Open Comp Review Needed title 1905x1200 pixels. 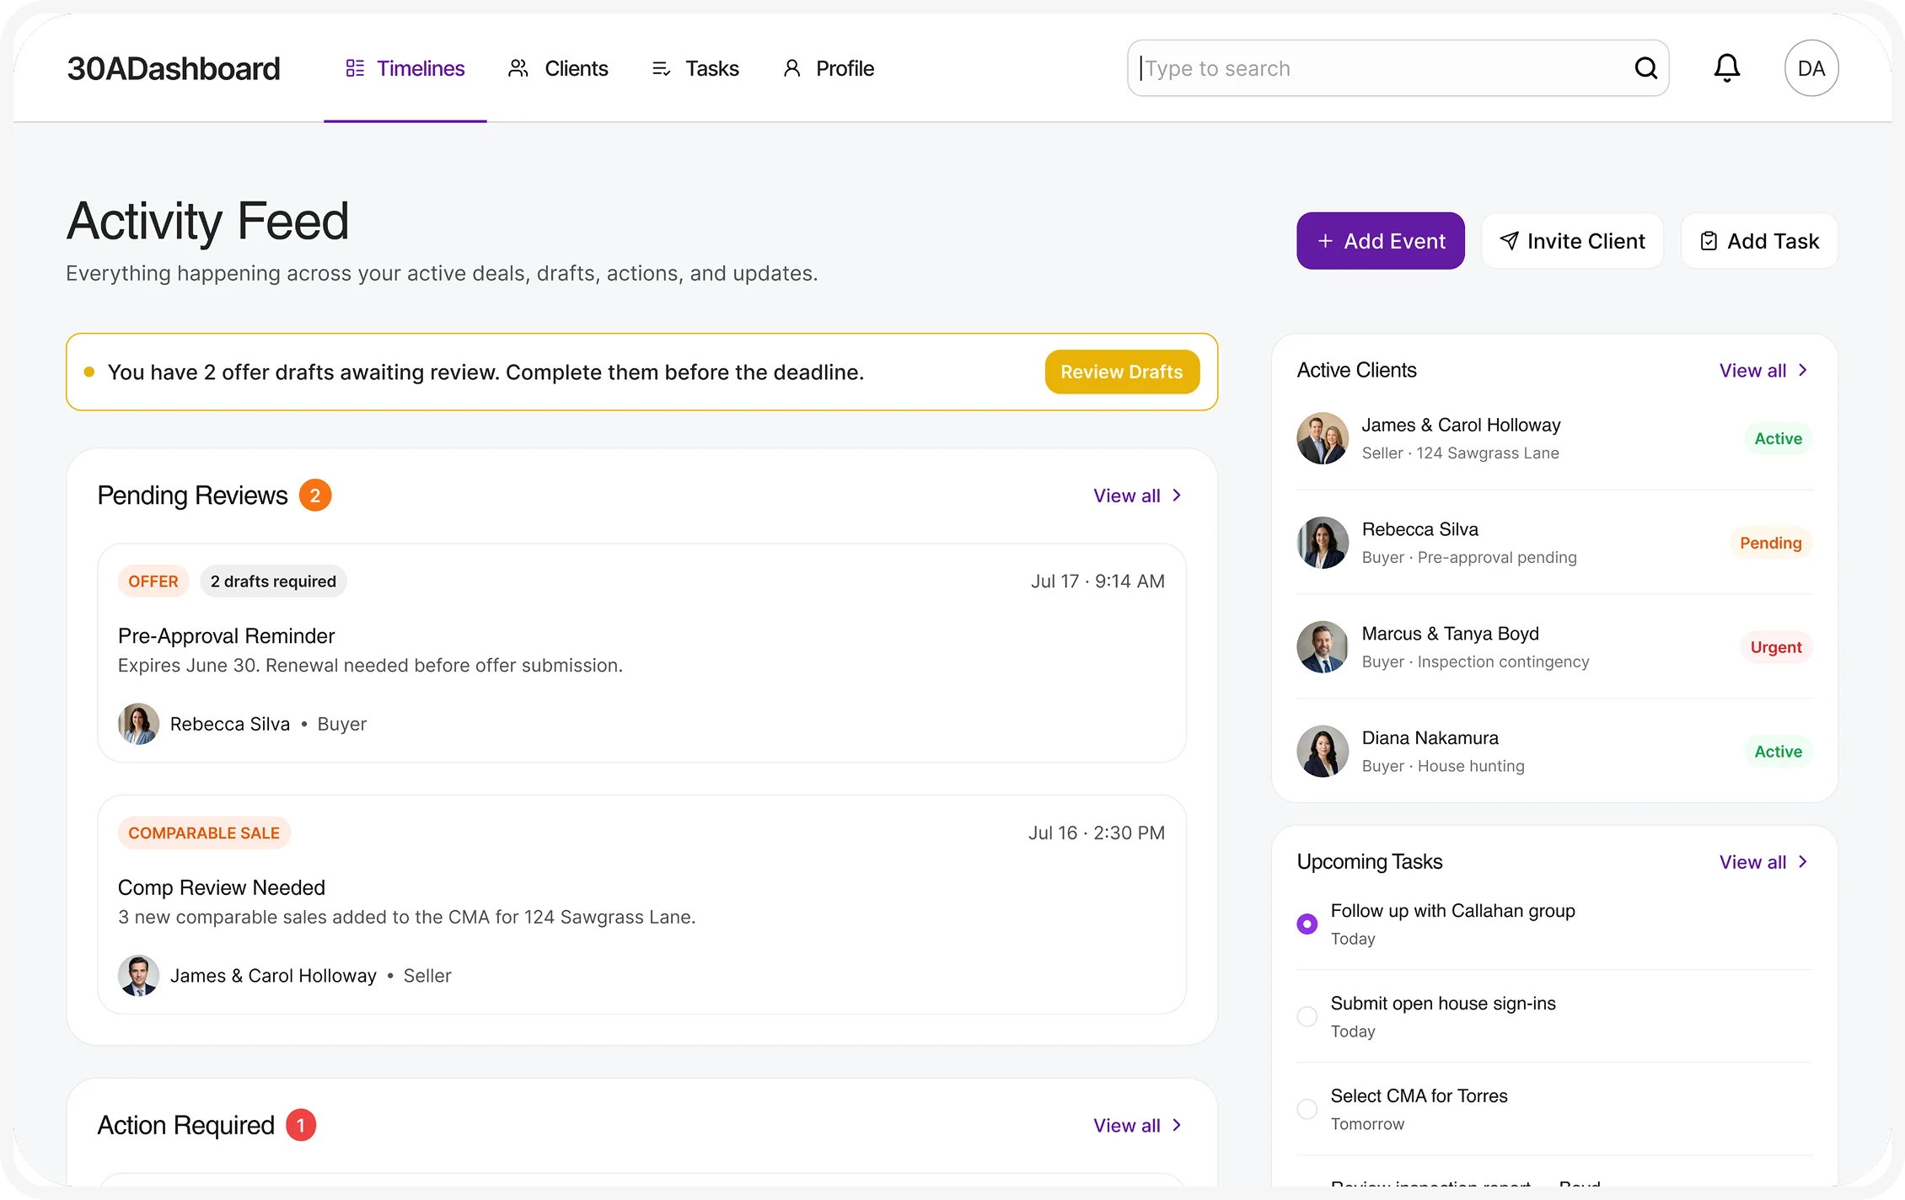click(x=222, y=887)
